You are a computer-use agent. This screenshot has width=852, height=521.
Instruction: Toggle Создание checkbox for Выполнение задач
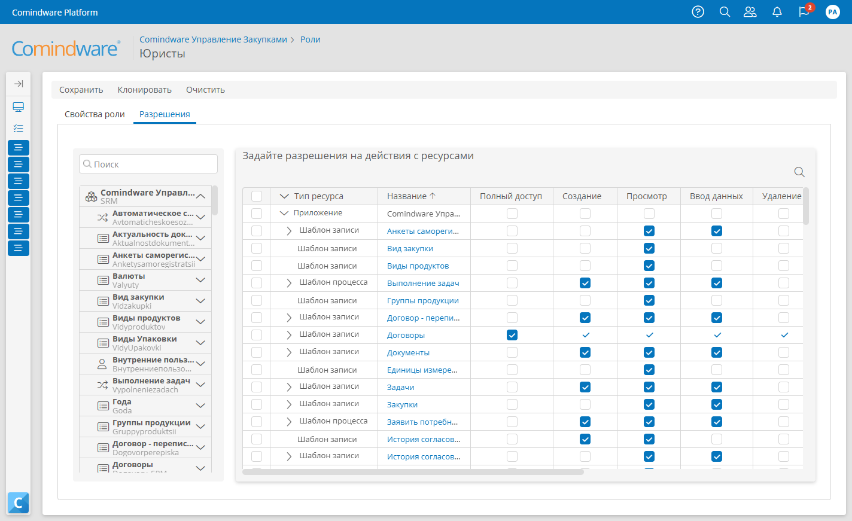585,283
